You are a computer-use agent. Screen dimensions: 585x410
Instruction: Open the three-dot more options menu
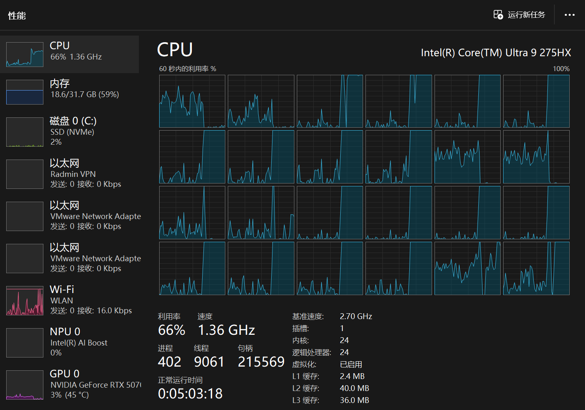coord(569,15)
